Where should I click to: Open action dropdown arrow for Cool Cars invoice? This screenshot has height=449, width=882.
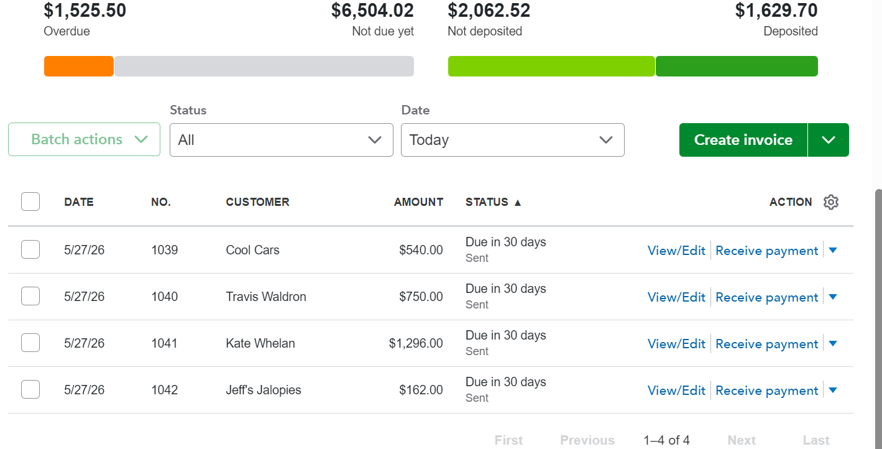coord(833,250)
